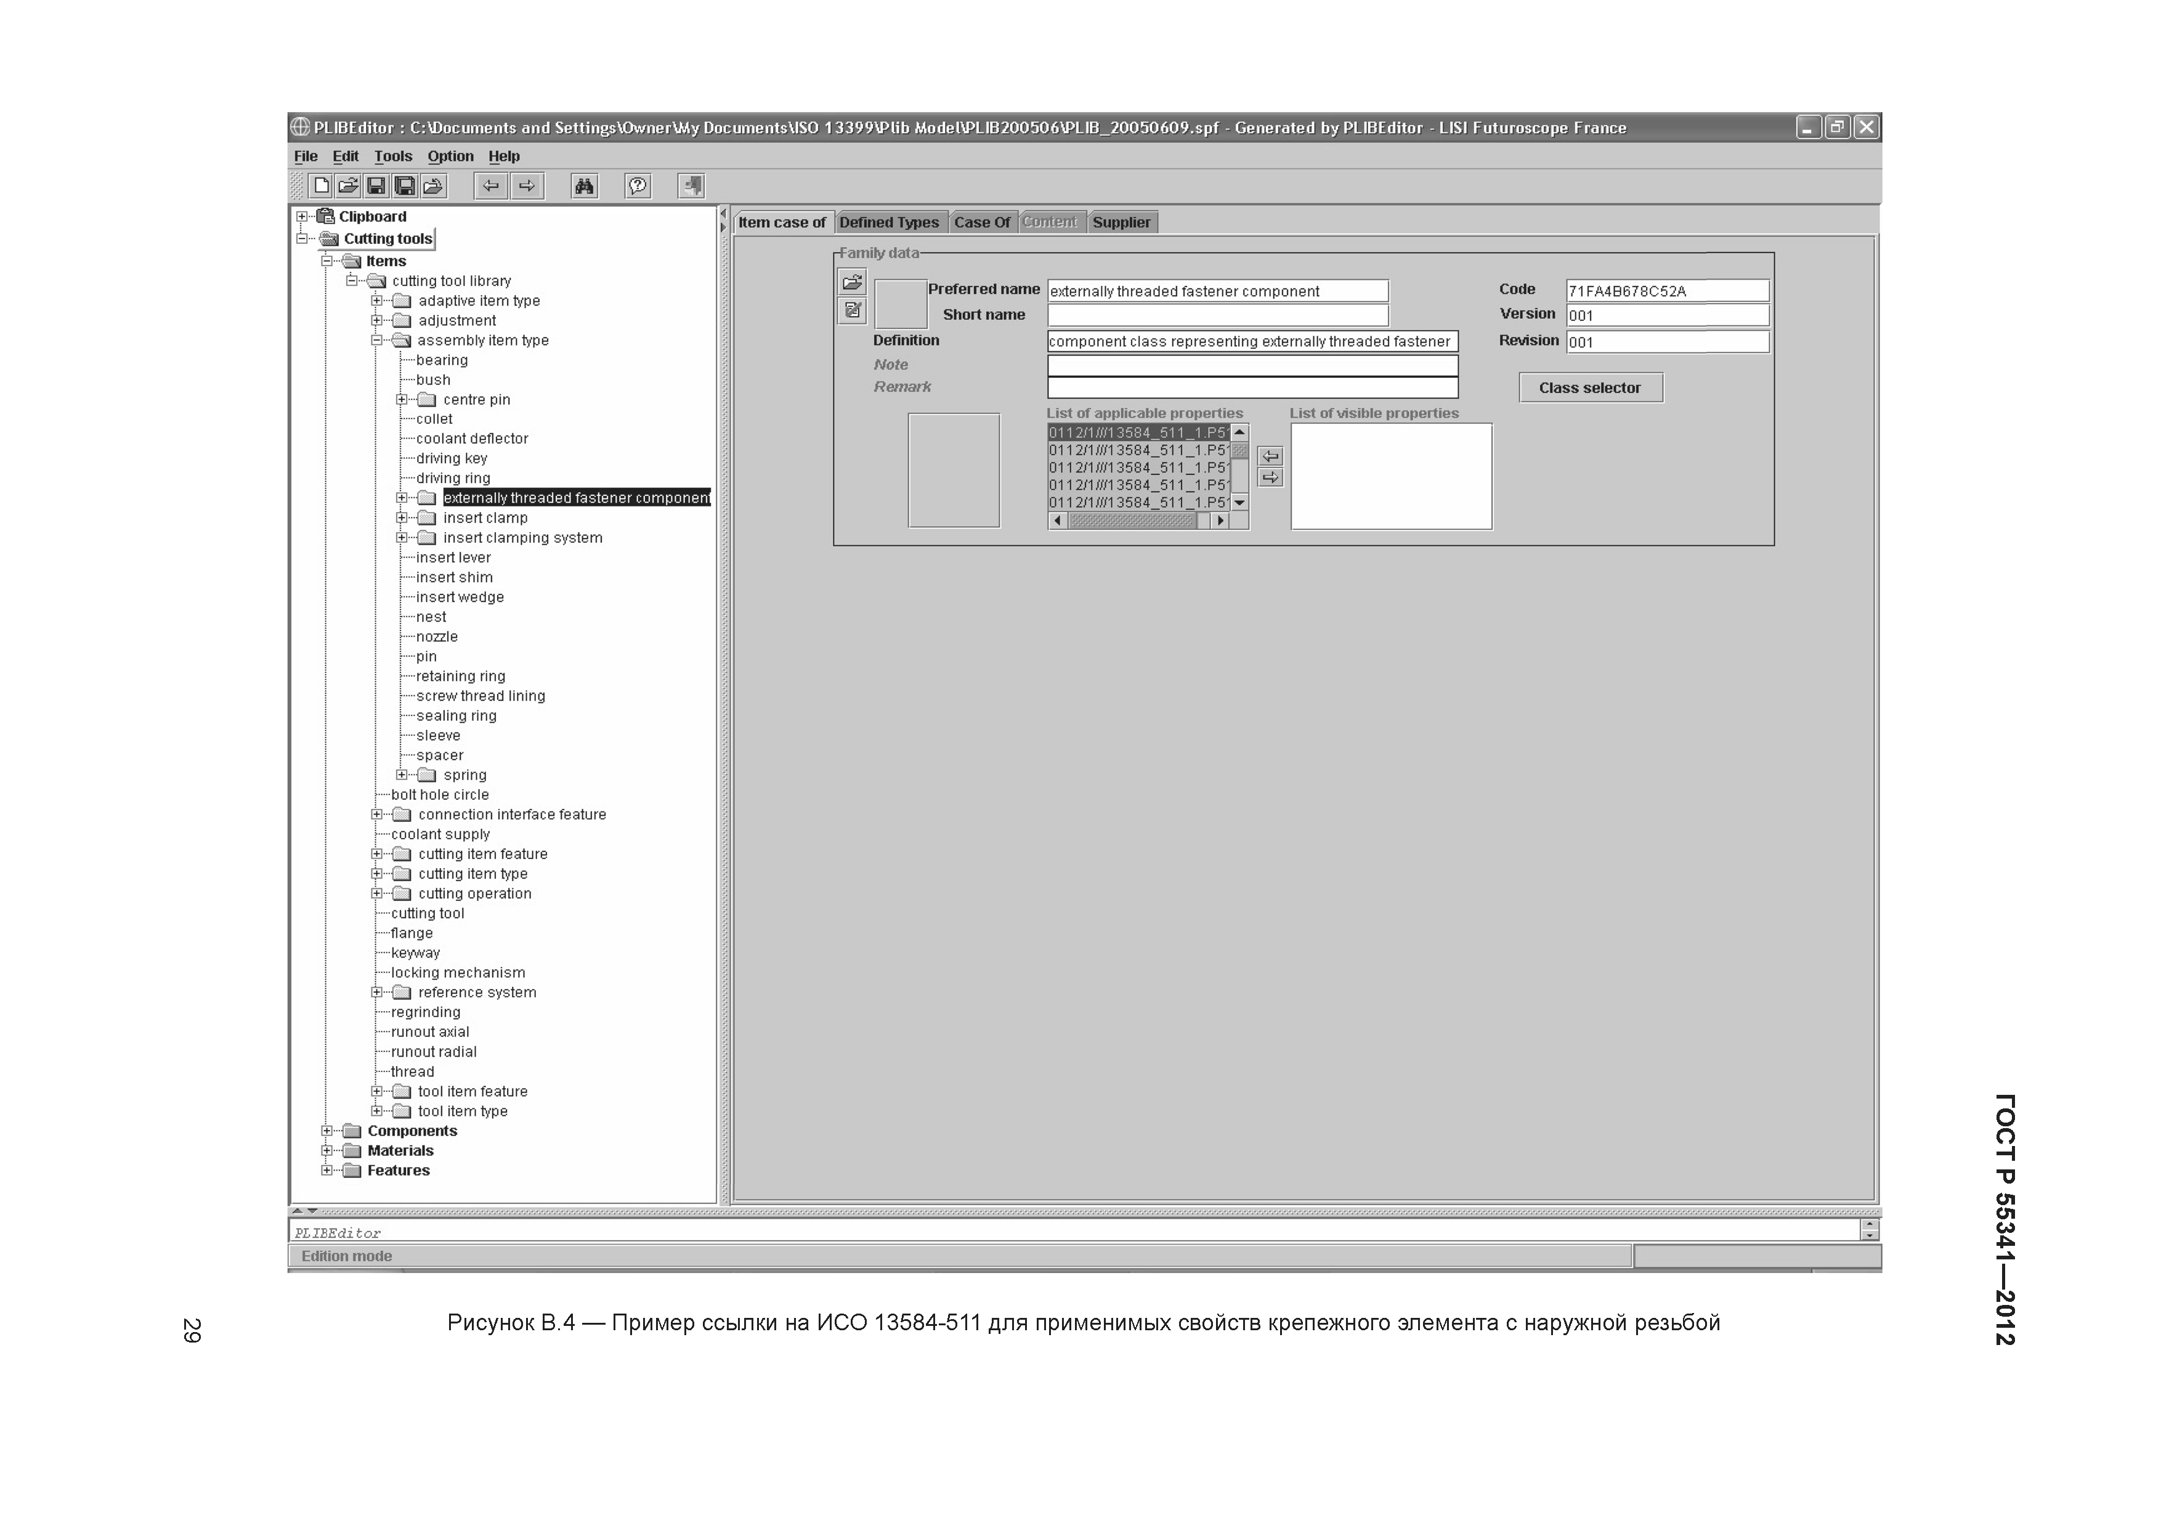The image size is (2161, 1528).
Task: Select the coolant deflector tree item
Action: tap(472, 439)
